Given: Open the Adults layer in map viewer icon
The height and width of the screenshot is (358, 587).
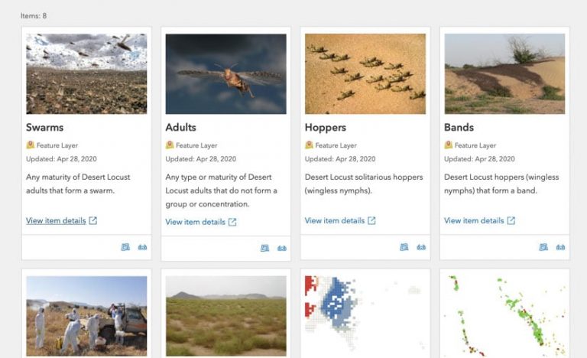Looking at the screenshot, I should coord(264,248).
